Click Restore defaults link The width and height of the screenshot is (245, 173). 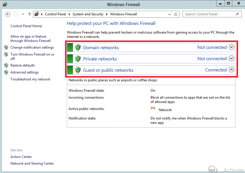point(23,65)
